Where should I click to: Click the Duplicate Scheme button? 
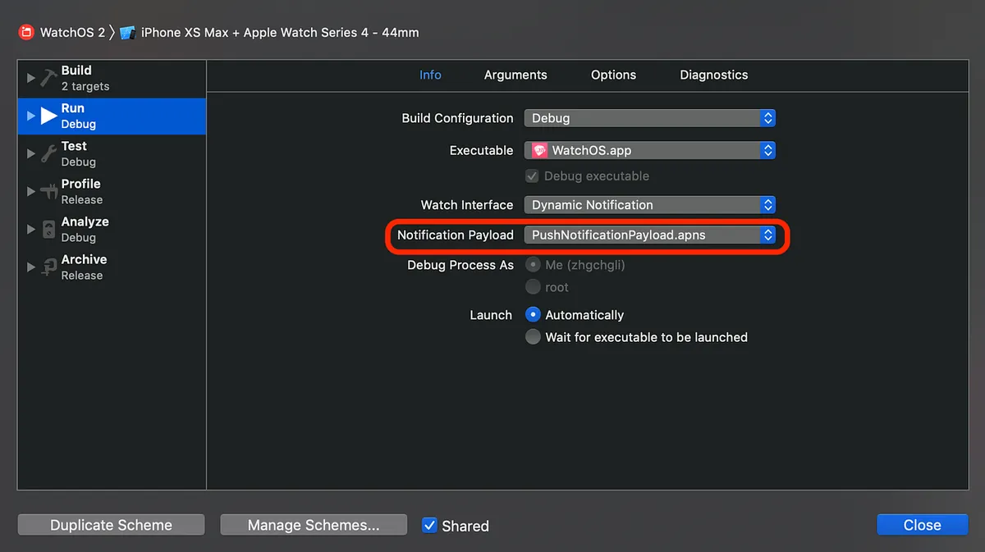click(111, 524)
